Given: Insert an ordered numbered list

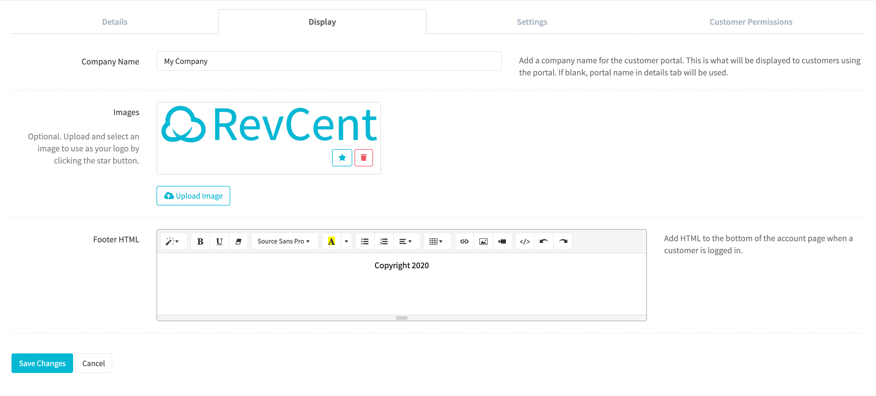Looking at the screenshot, I should coord(384,241).
